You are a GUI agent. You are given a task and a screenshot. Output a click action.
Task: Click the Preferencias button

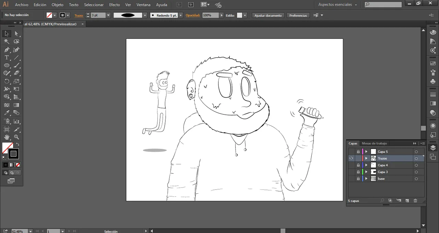(298, 15)
